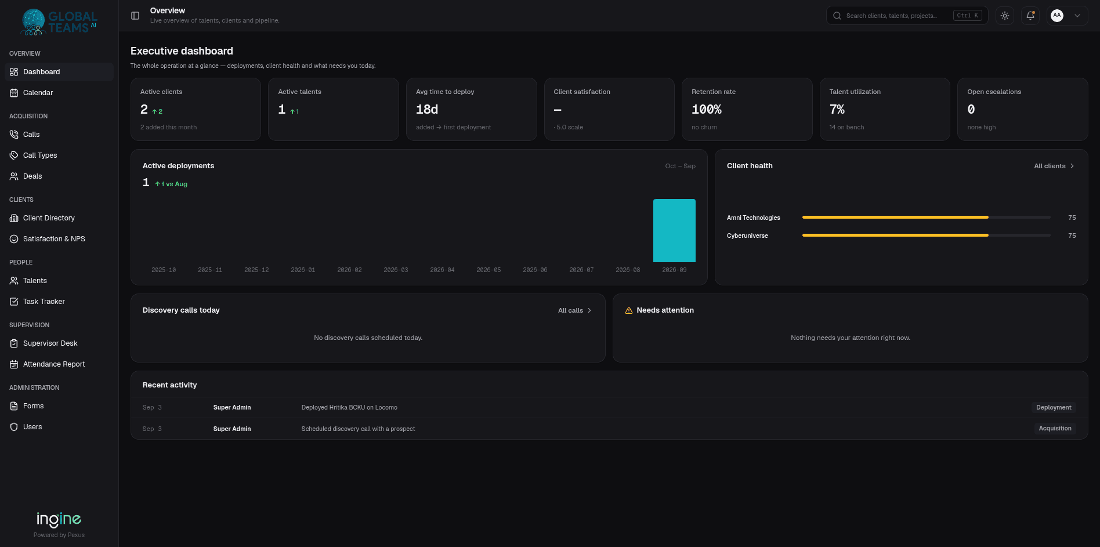Expand the account menu chevron
The image size is (1100, 547).
pos(1077,16)
